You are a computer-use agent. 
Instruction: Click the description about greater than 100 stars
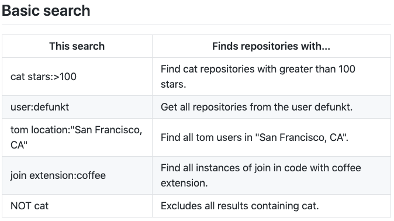click(258, 77)
